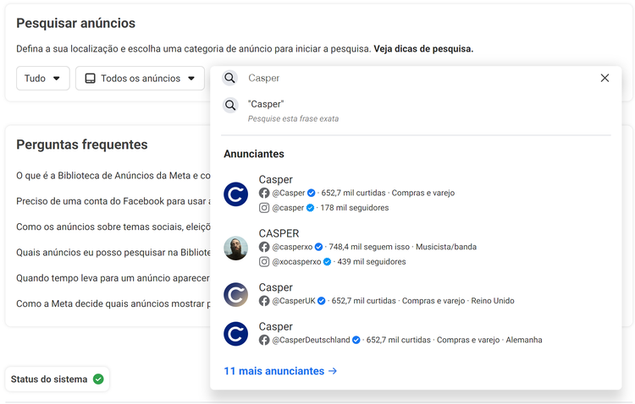Image resolution: width=635 pixels, height=404 pixels.
Task: Open FAQ "Como a Meta decide quais anúncios"
Action: pos(113,303)
